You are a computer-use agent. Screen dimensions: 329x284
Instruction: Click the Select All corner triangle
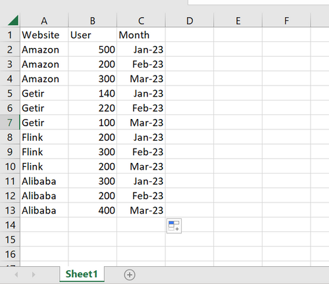pyautogui.click(x=13, y=20)
